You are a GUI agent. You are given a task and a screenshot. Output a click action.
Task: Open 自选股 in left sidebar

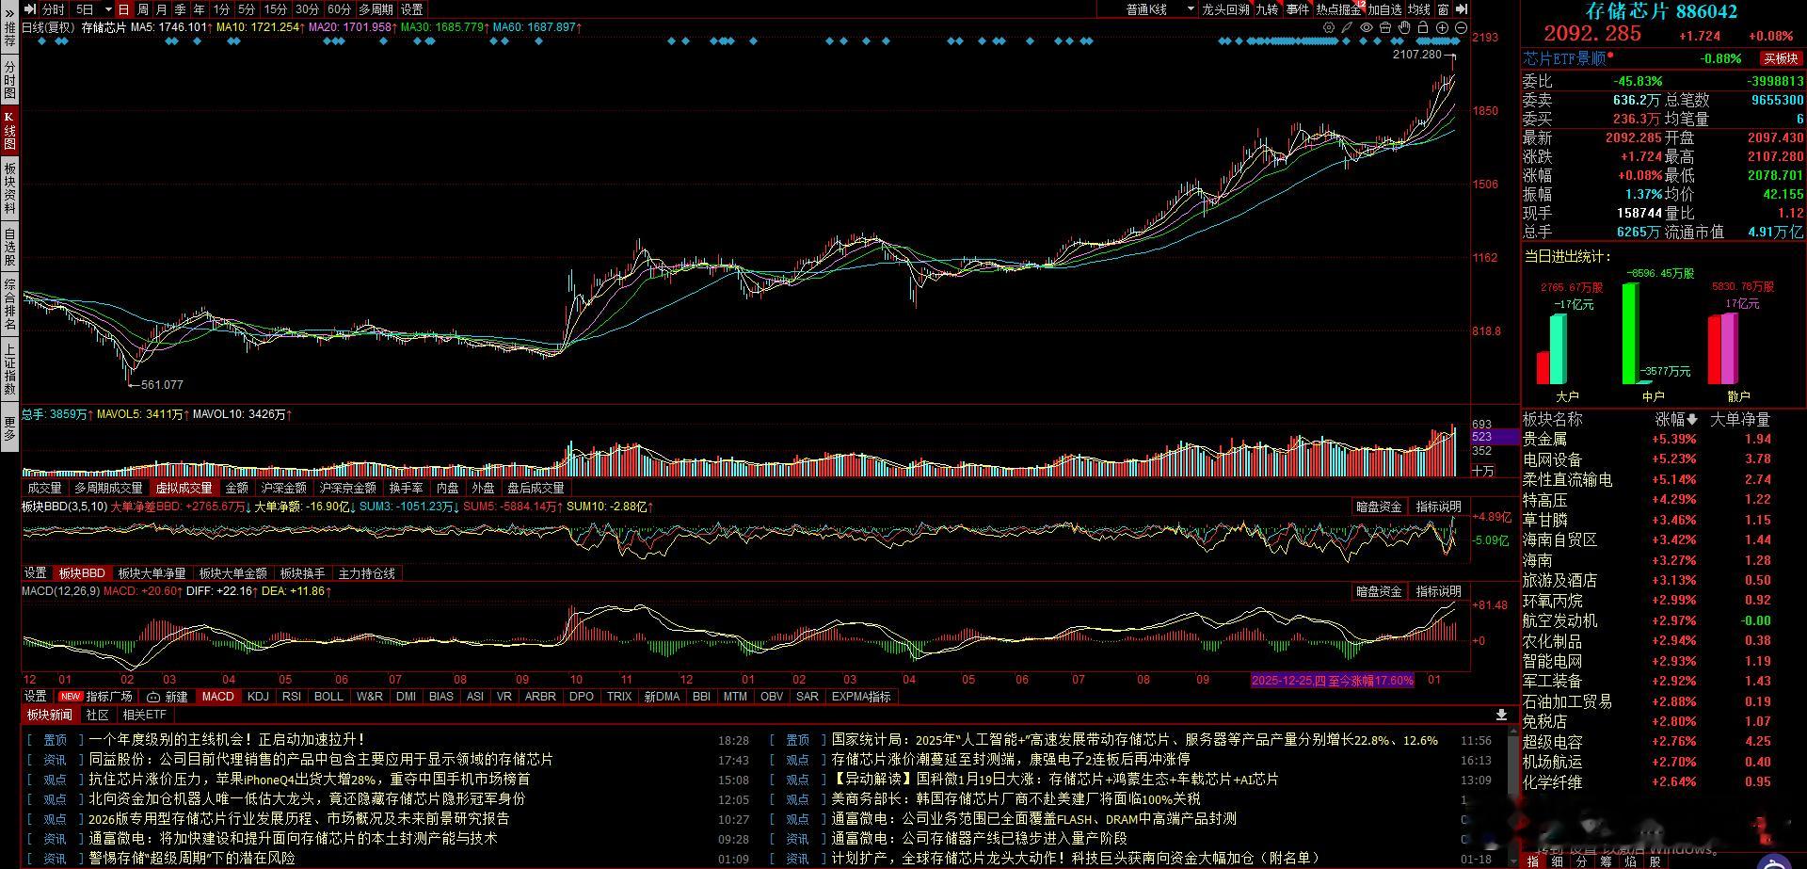tap(9, 247)
